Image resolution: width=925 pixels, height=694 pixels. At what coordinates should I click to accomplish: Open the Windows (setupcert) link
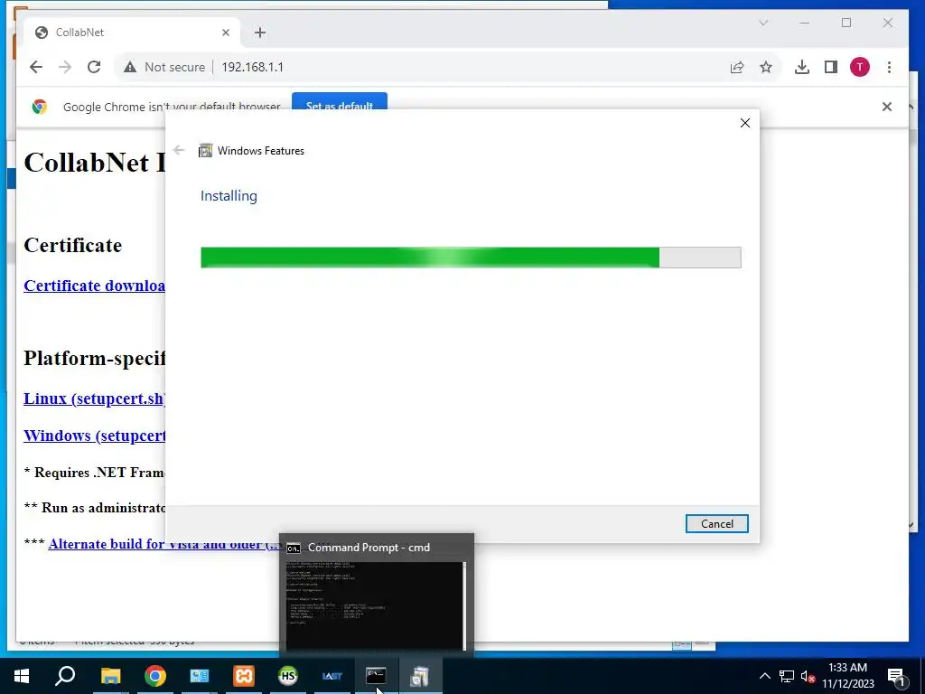point(94,436)
